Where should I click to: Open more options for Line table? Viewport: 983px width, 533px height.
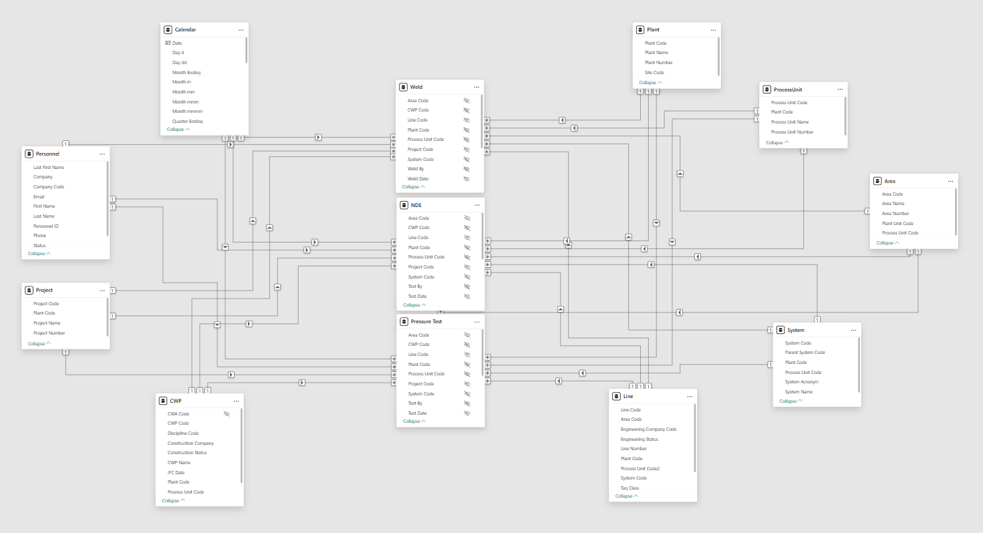(690, 396)
